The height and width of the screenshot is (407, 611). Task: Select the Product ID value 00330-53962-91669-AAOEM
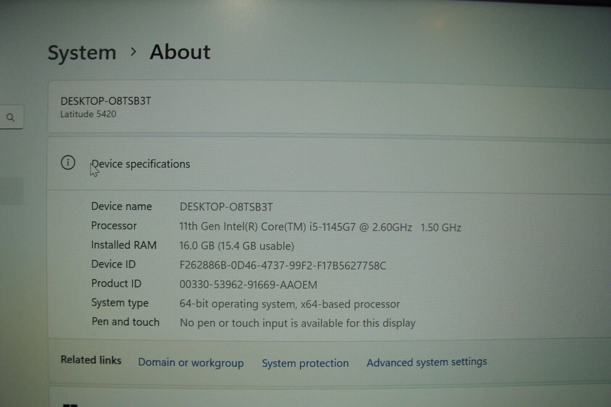pyautogui.click(x=248, y=285)
